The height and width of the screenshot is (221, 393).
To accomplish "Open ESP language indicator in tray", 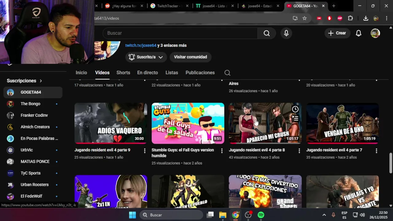I will [x=344, y=215].
